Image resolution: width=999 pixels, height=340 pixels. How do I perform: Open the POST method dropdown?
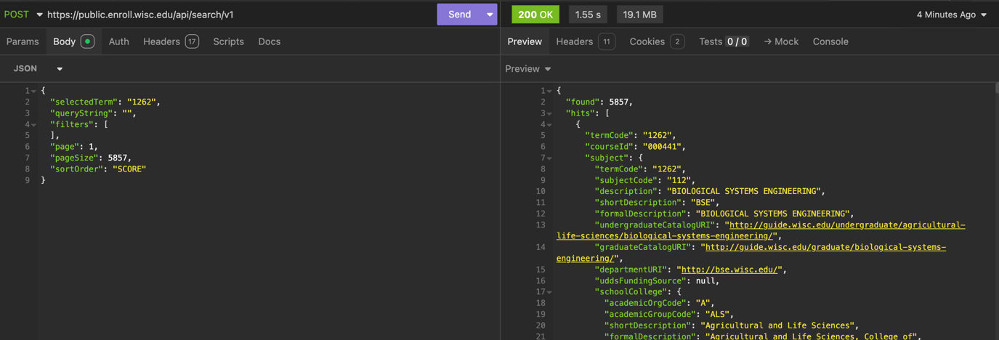[23, 15]
